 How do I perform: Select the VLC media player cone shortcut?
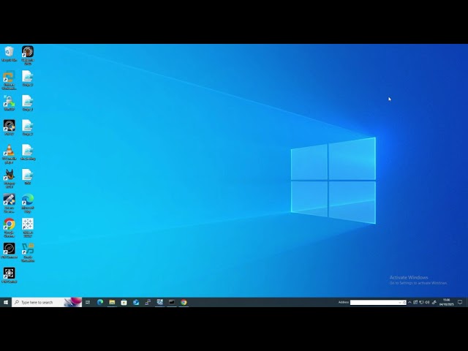(9, 154)
